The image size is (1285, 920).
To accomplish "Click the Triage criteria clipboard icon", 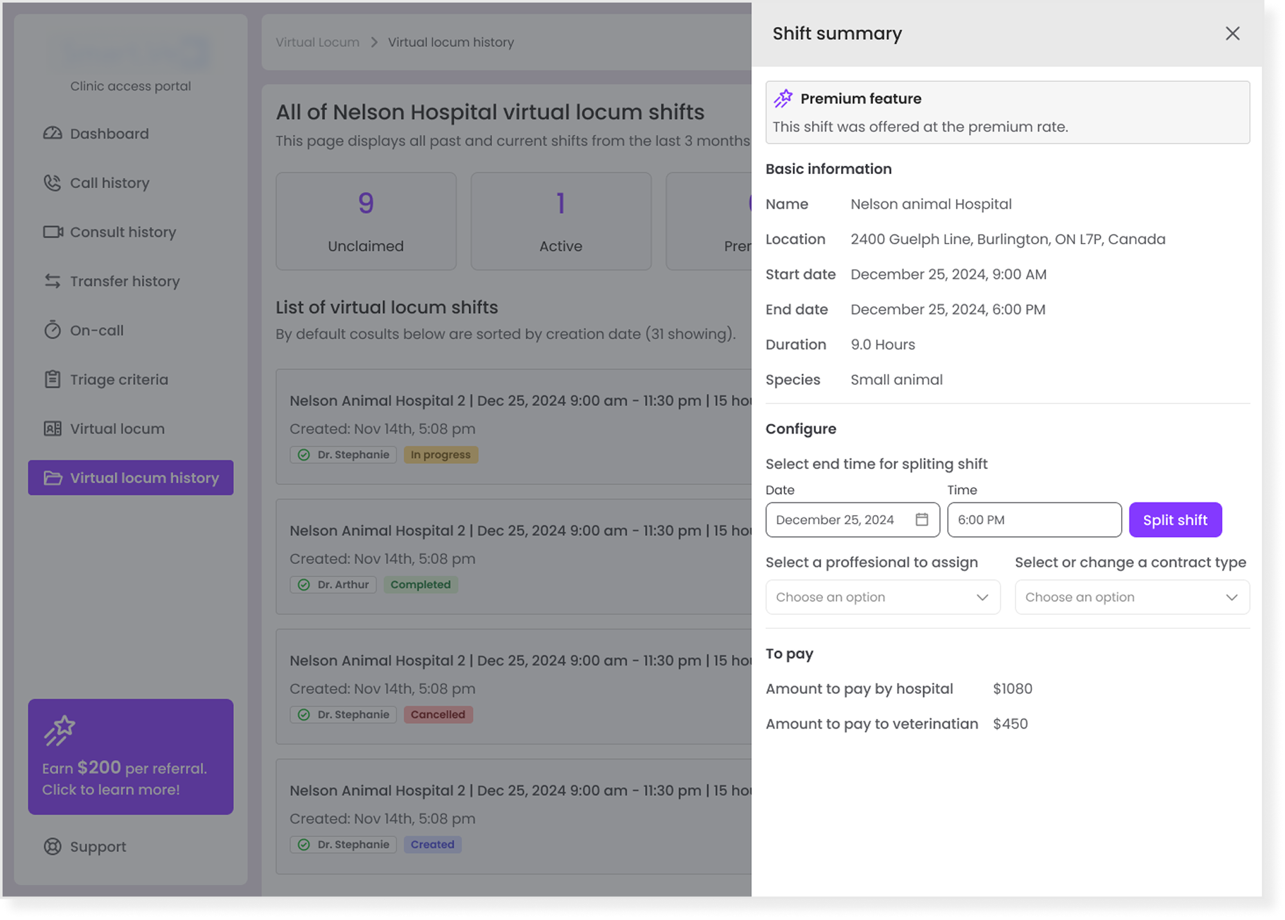I will (x=53, y=380).
